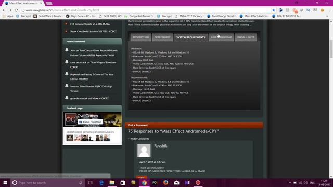
Task: Open Visual Studio from taskbar
Action: click(187, 182)
